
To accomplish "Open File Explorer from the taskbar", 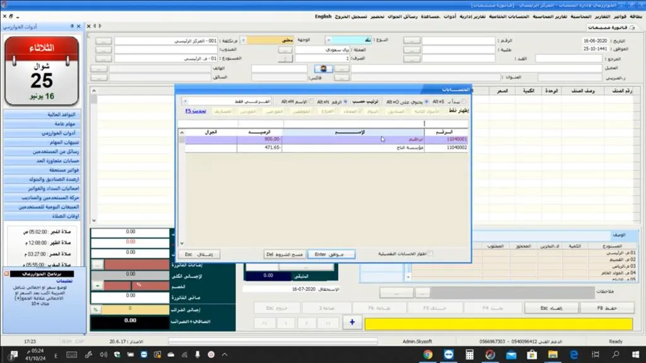I will coord(553,354).
